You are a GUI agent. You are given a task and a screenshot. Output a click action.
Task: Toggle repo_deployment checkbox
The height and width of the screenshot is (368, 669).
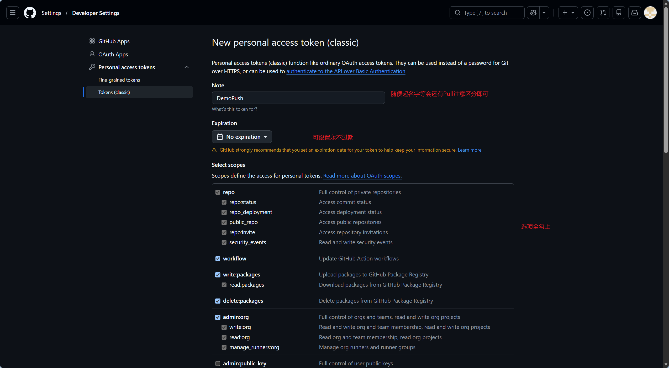pos(224,212)
